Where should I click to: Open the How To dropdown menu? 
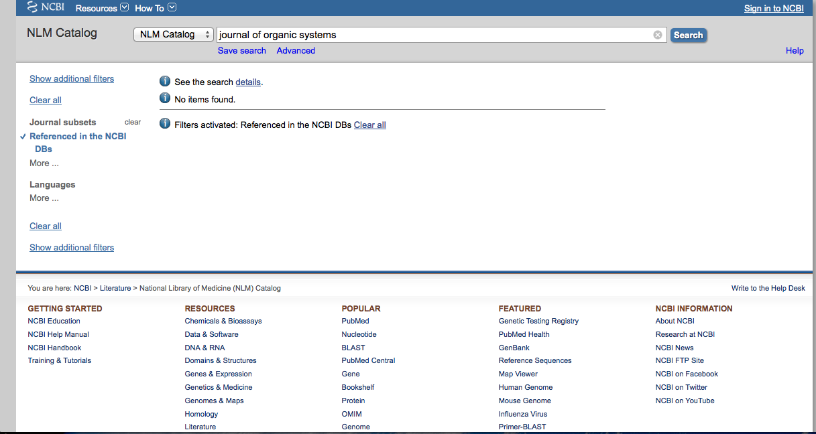[155, 8]
